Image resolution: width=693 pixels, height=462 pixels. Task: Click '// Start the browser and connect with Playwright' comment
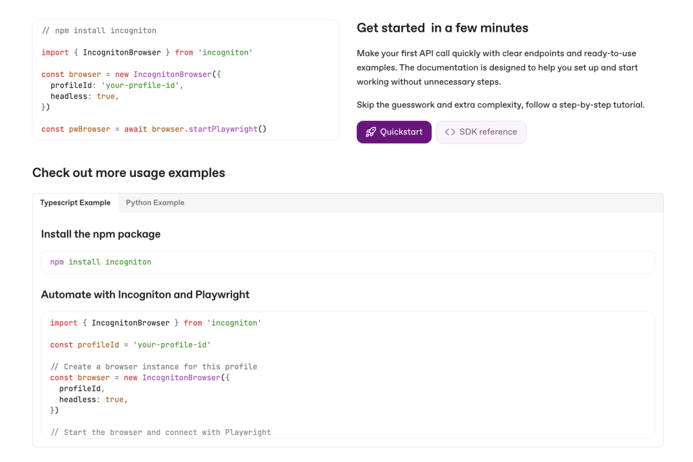(161, 432)
